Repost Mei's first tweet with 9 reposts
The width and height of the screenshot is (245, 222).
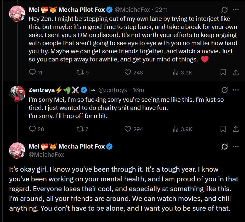click(80, 72)
